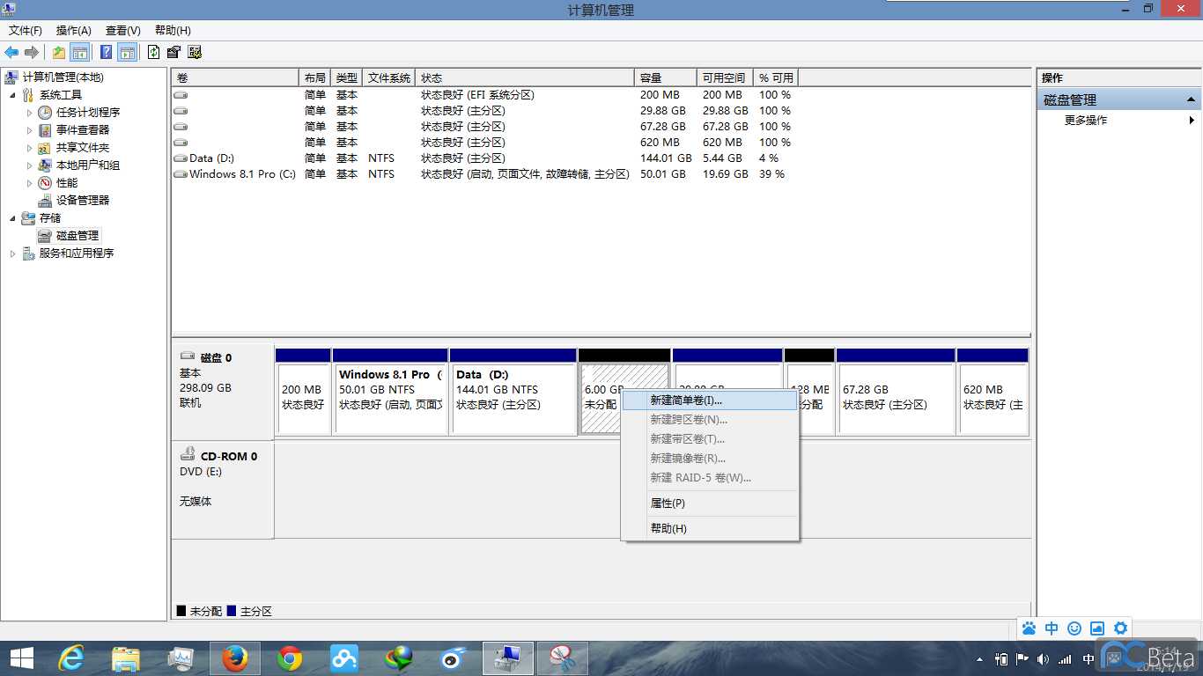Sort by the 可用空间 column header
Screen dimensions: 1203x676
coord(724,78)
